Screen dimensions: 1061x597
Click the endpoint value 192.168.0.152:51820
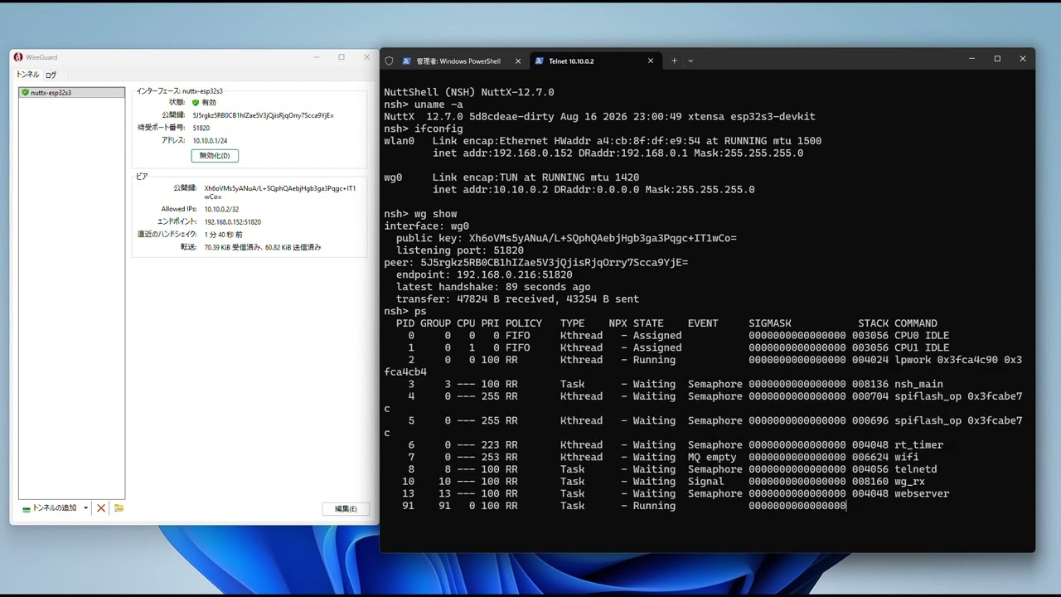(x=233, y=221)
